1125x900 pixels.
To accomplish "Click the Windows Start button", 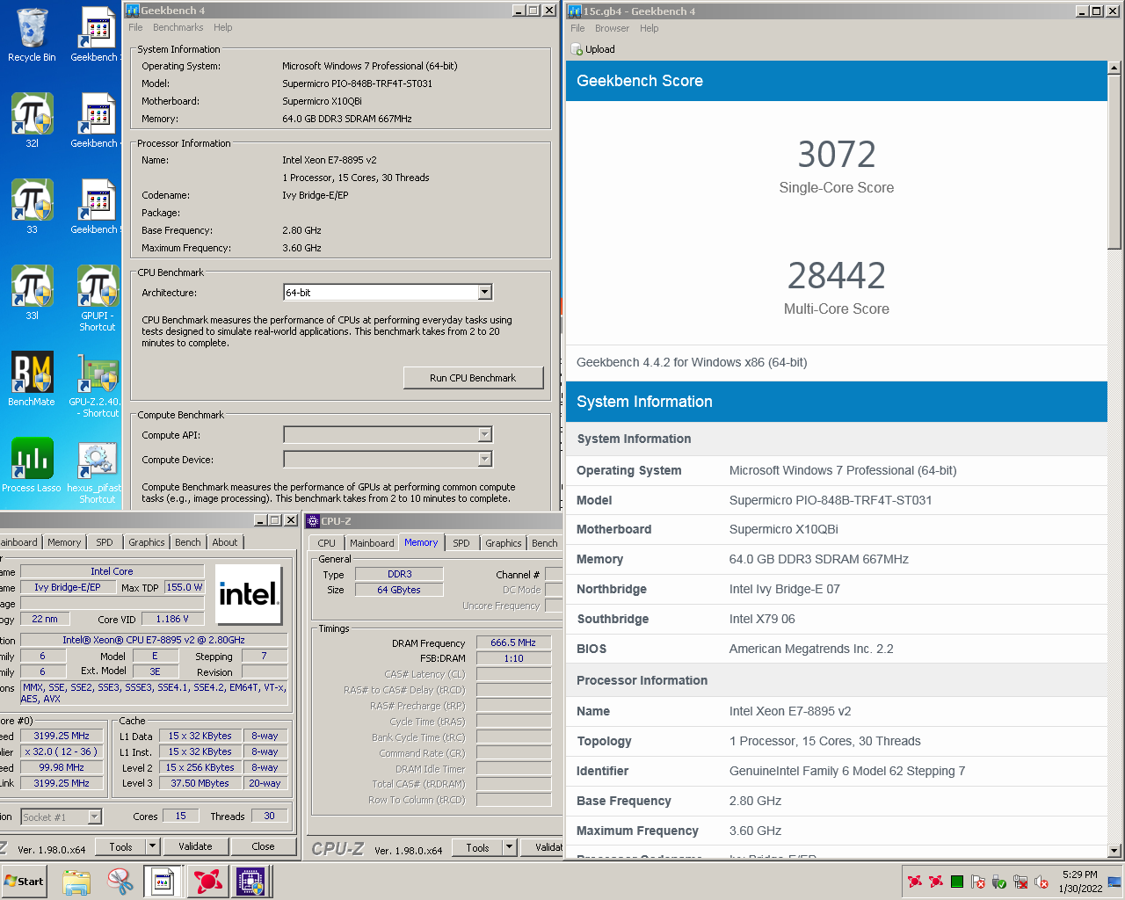I will pyautogui.click(x=24, y=882).
